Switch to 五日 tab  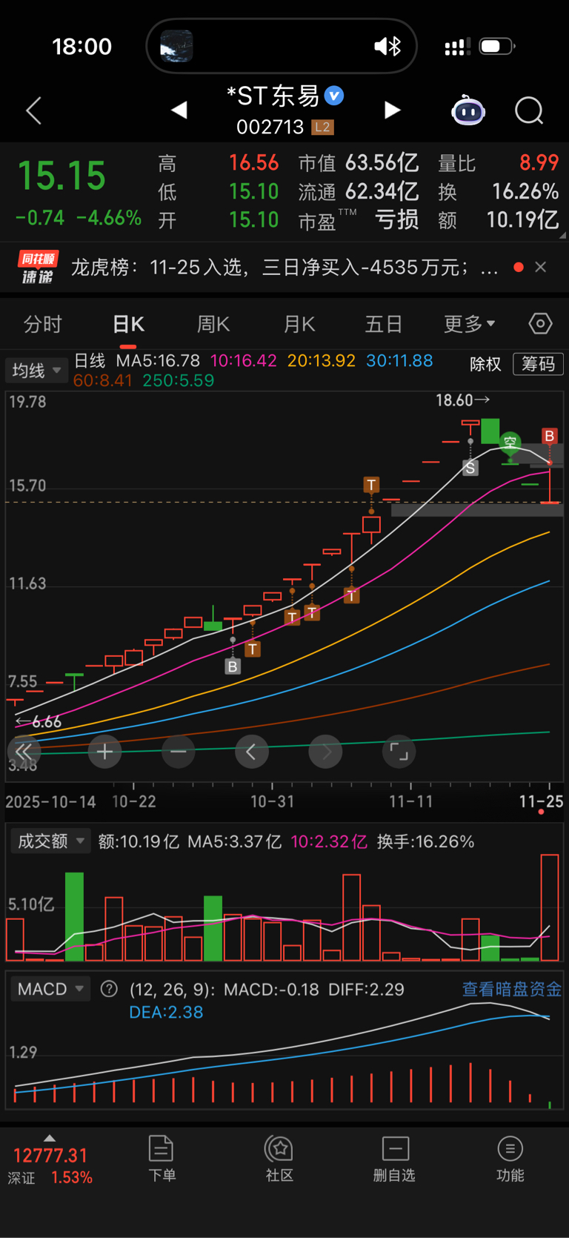pos(384,325)
